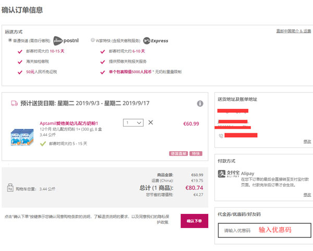
Task: Click the coupon code input field
Action: coord(264,230)
